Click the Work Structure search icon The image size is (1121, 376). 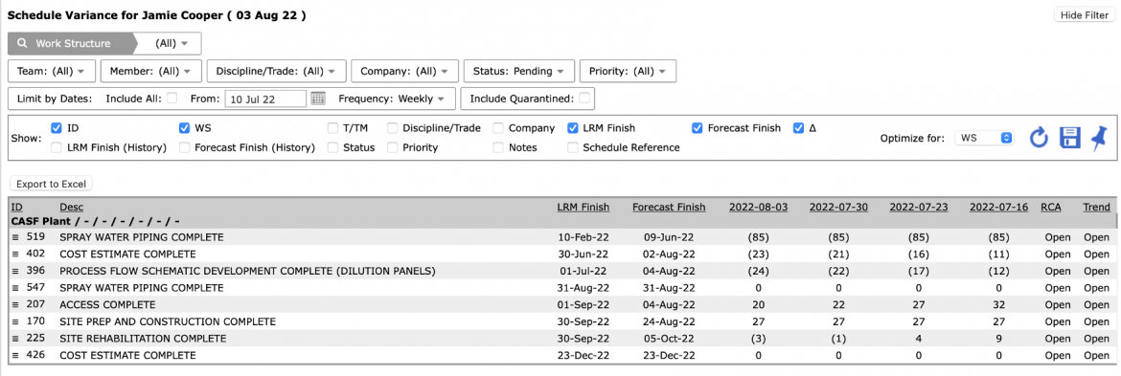coord(23,43)
